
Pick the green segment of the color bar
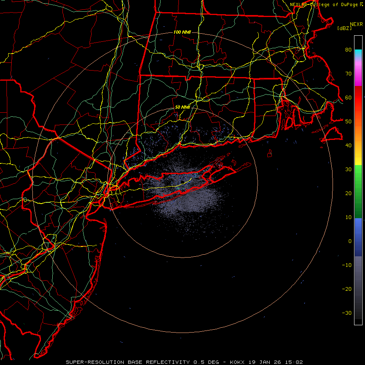point(358,191)
